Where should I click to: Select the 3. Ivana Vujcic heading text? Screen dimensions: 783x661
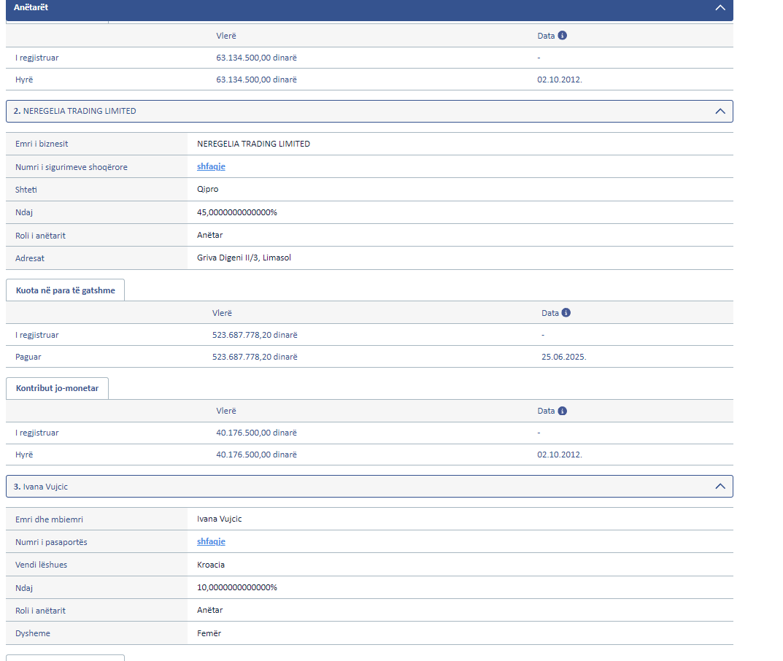(x=40, y=487)
